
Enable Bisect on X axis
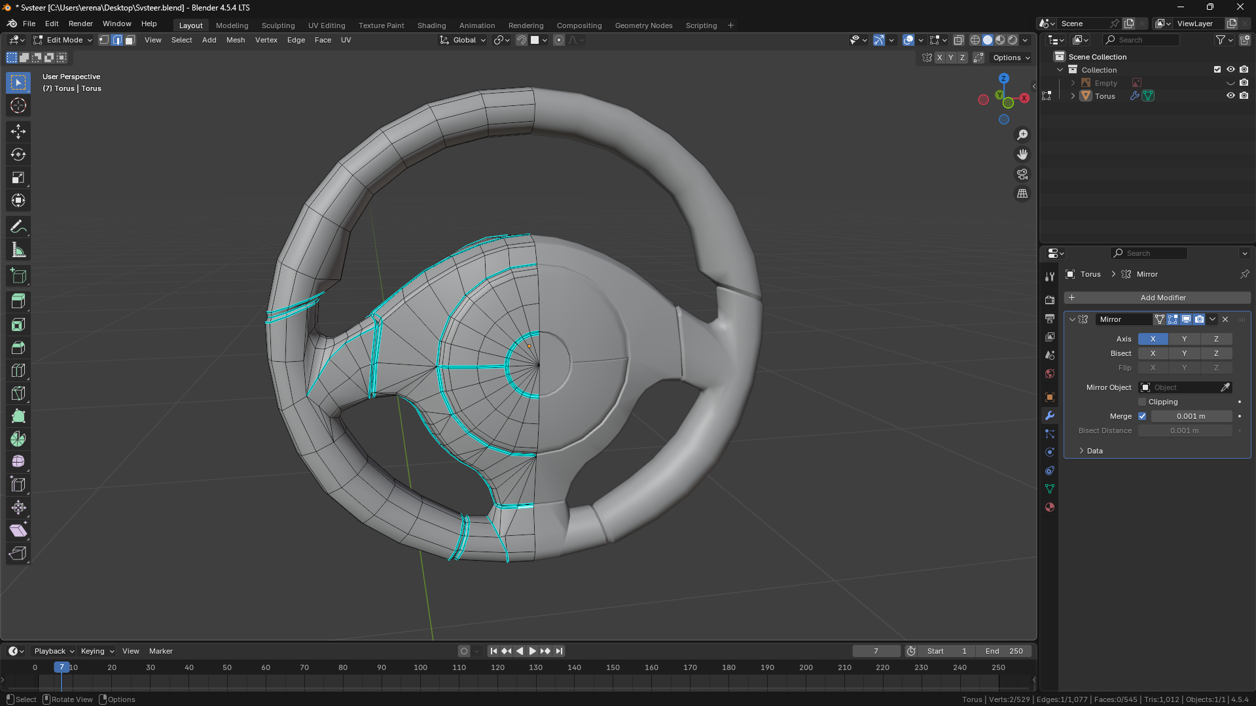tap(1153, 353)
